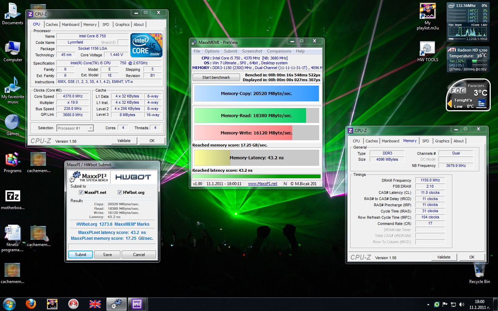Click the MaxxPI² system bench logo

coord(89,177)
